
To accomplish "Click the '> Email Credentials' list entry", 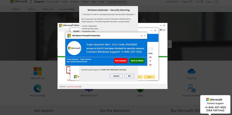I will (89, 26).
